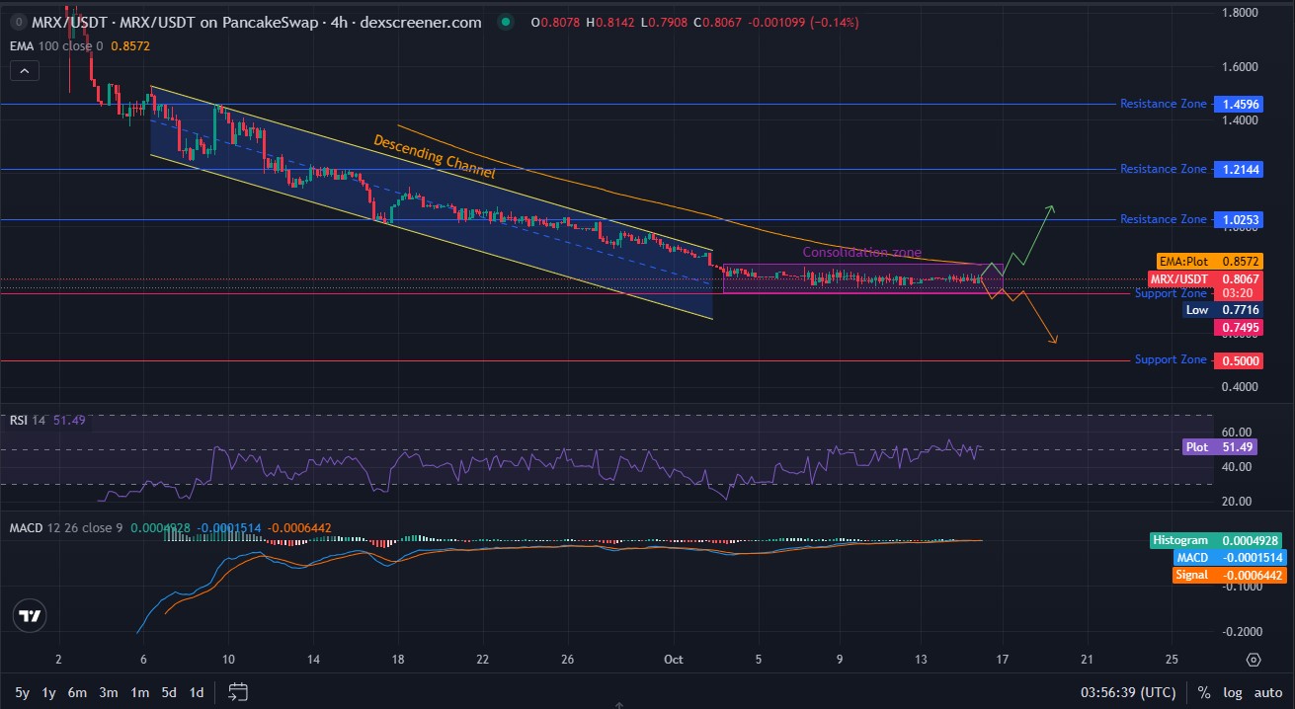1295x709 pixels.
Task: Select the Resistance Zone label beside 1.0253
Action: (1163, 219)
